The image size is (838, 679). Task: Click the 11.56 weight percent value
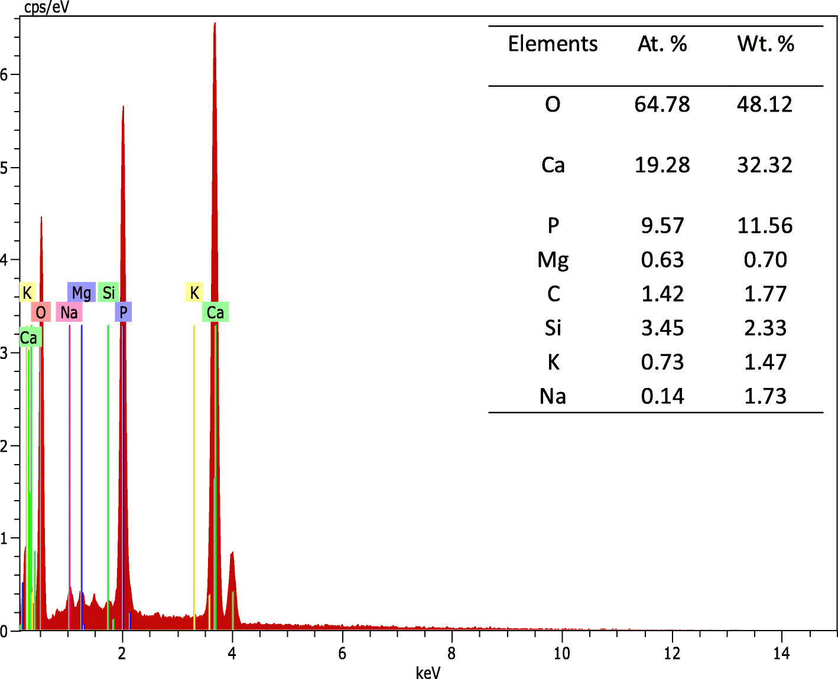click(x=765, y=226)
